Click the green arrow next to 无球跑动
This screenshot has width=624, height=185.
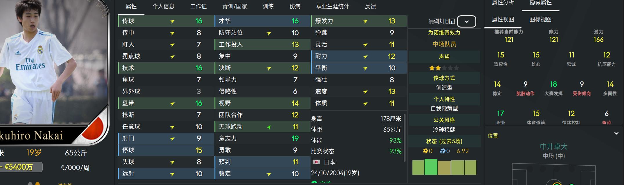(x=269, y=127)
